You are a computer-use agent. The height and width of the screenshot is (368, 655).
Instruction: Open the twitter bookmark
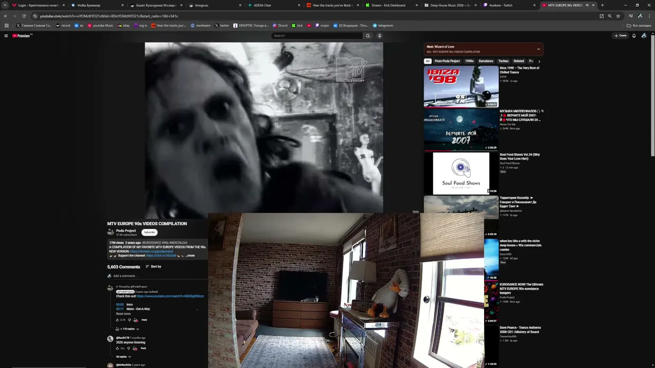coord(222,26)
